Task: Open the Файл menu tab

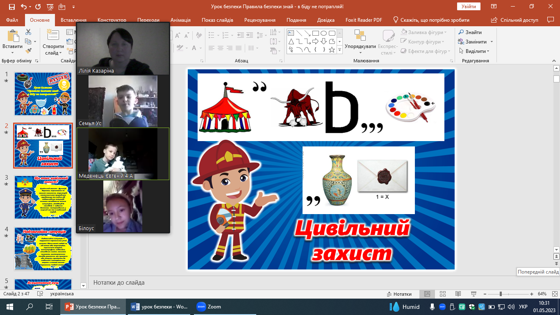Action: (12, 20)
